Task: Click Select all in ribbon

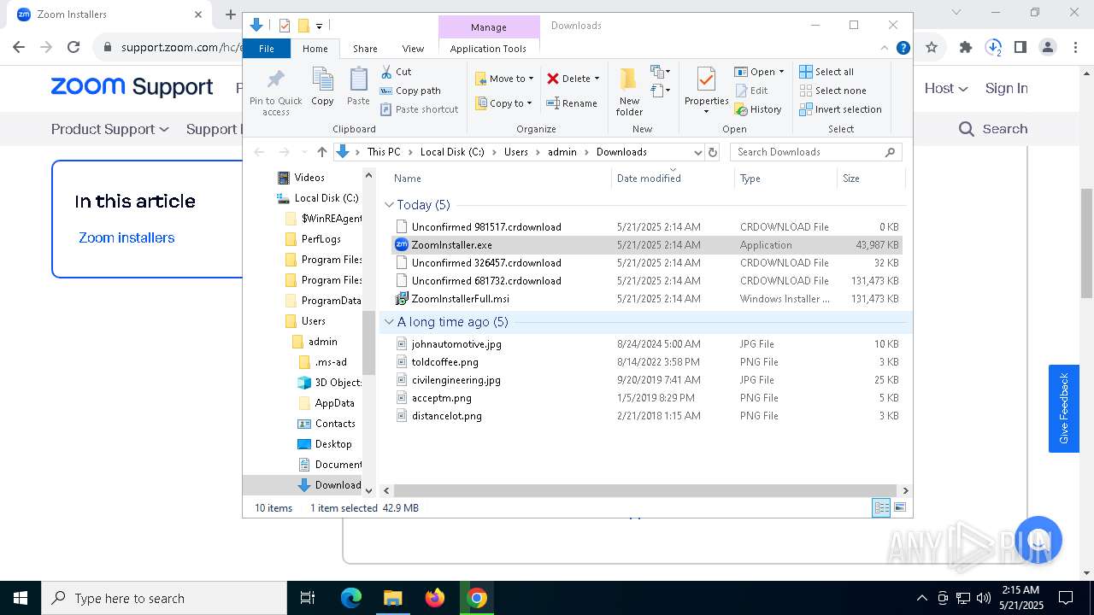Action: tap(826, 72)
